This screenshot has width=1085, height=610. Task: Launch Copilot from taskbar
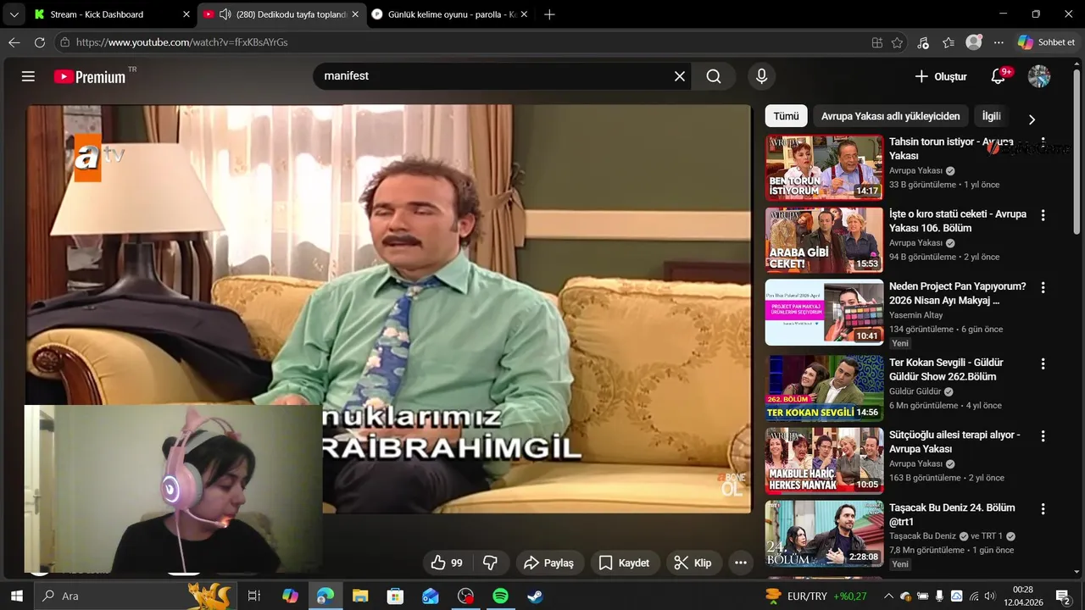291,596
